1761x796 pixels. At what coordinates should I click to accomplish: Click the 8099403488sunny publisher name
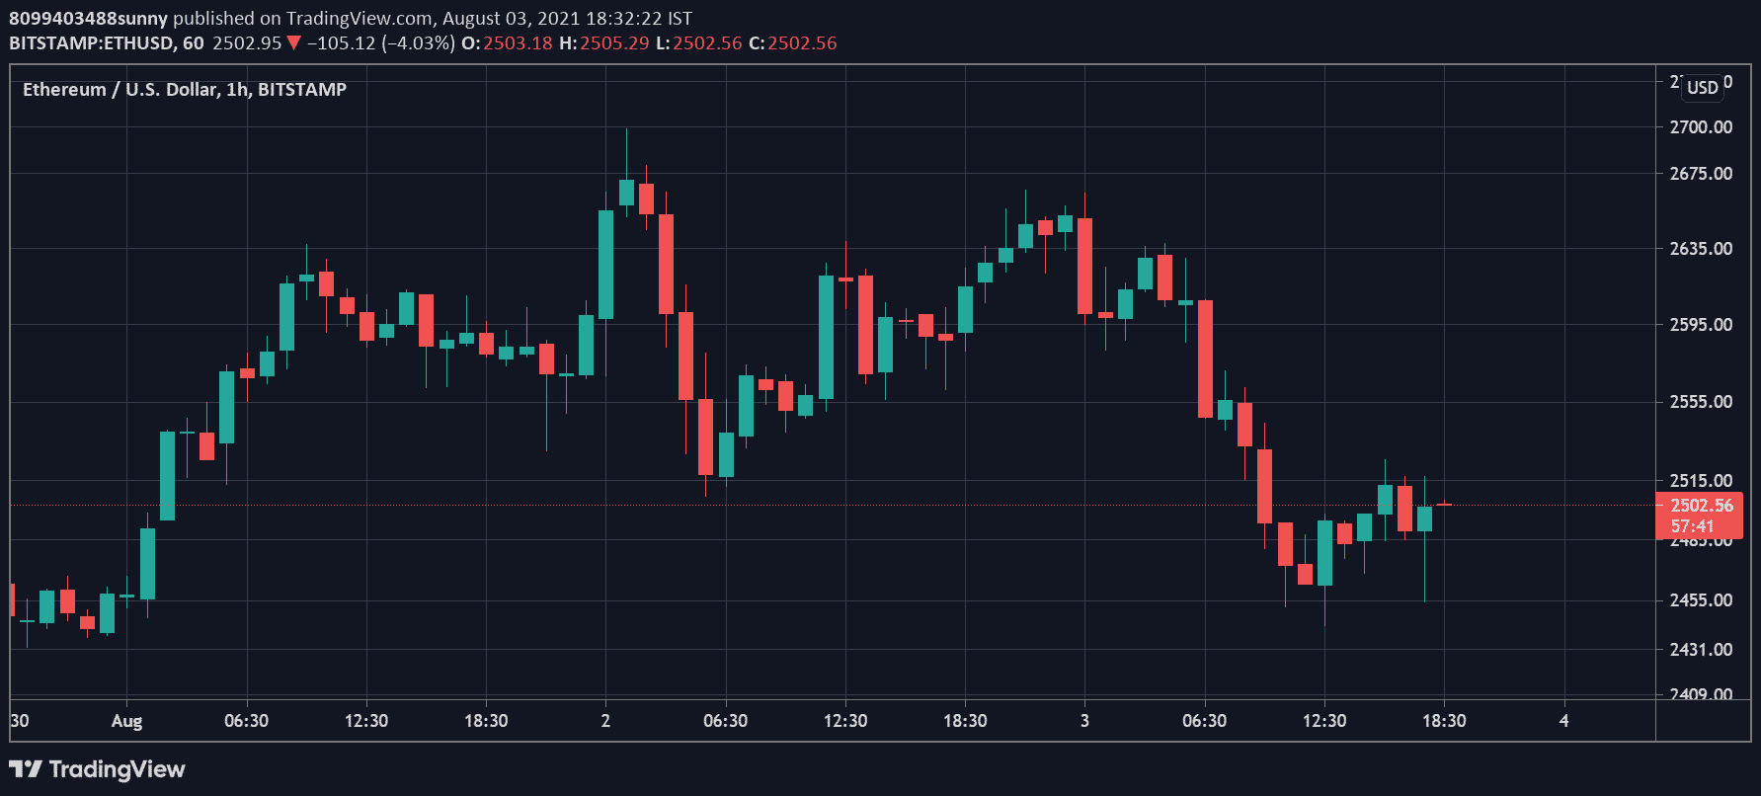pyautogui.click(x=89, y=18)
